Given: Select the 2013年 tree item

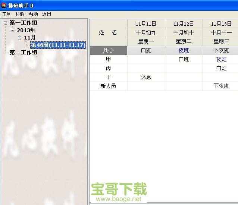Looking at the screenshot, I should tap(26, 30).
